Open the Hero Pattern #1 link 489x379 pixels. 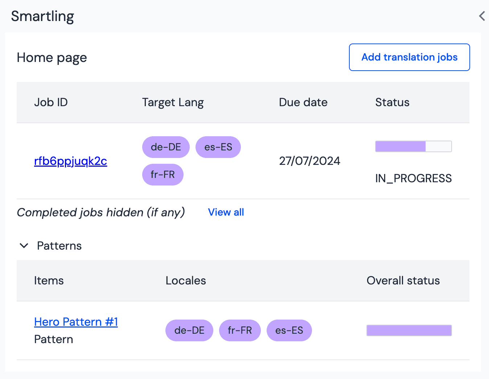click(x=76, y=322)
